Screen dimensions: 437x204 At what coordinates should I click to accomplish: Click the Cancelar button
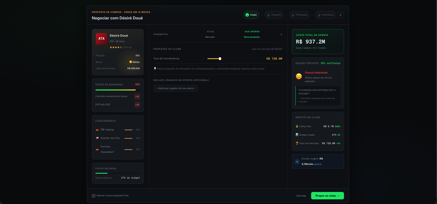click(301, 196)
